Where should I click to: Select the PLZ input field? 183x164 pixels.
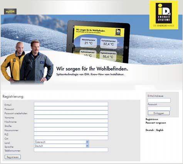[71, 134]
